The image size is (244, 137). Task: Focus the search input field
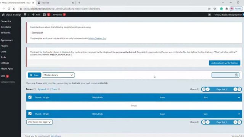tap(225, 75)
